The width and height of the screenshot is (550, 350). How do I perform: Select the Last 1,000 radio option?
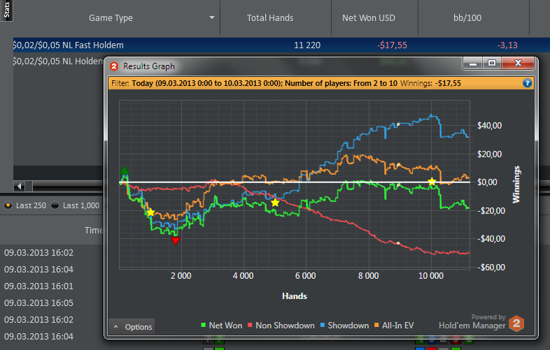coord(55,205)
